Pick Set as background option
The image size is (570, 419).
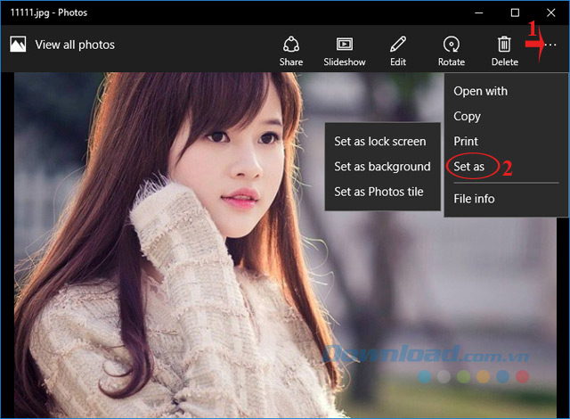pyautogui.click(x=382, y=166)
